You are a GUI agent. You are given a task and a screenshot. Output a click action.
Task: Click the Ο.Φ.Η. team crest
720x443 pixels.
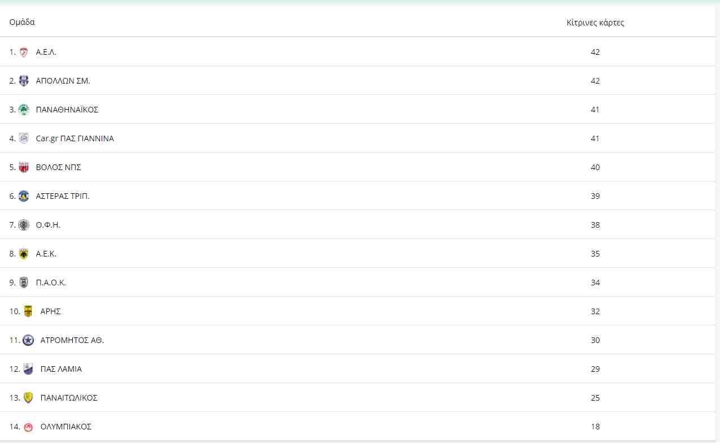pos(24,225)
